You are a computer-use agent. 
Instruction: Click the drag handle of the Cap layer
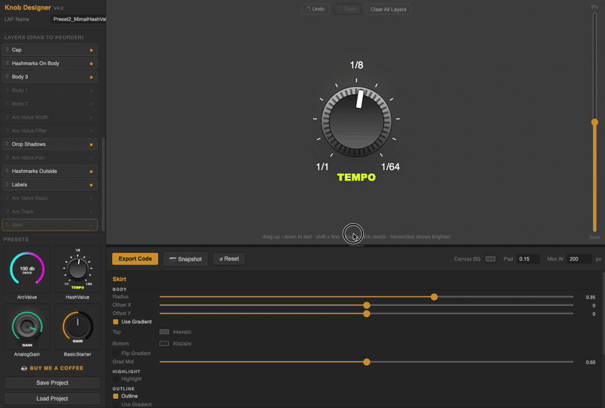point(7,50)
